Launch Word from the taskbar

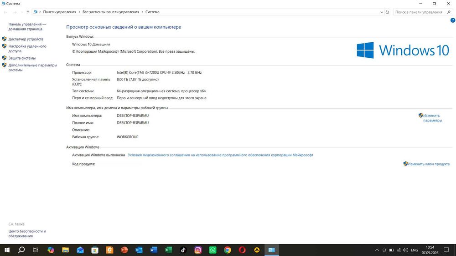coord(154,250)
